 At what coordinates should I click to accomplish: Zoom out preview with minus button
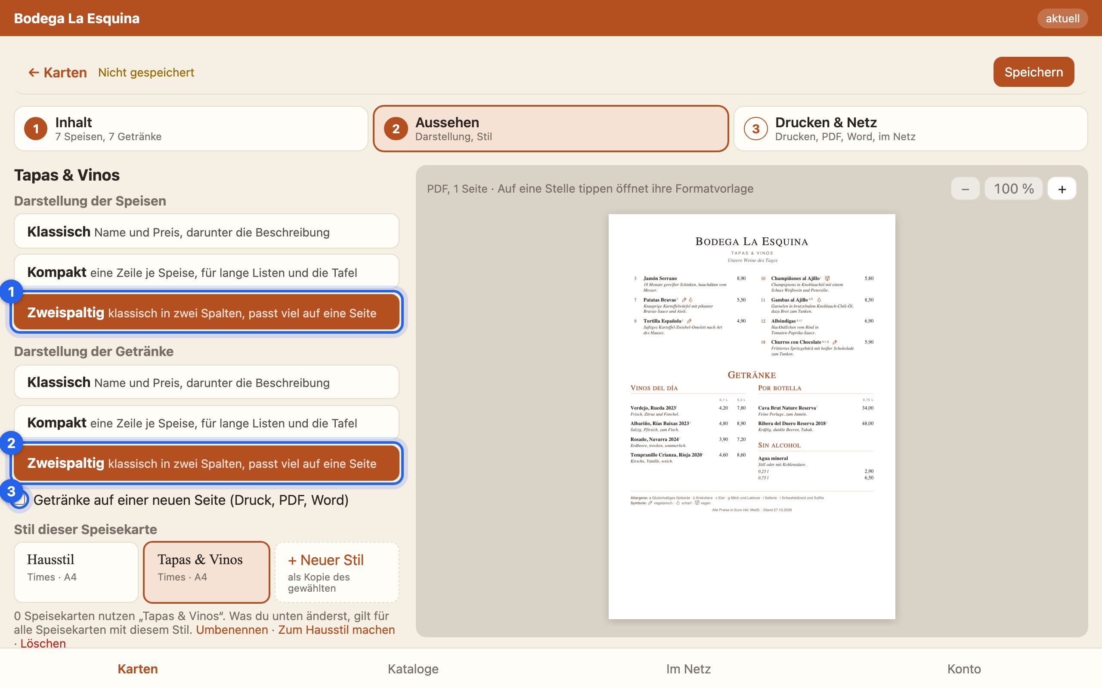(x=965, y=189)
